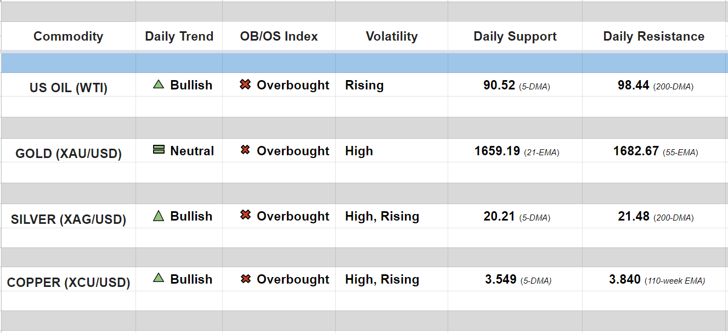The height and width of the screenshot is (333, 728).
Task: Select the Silver volatility cell High, Rising
Action: click(x=382, y=217)
